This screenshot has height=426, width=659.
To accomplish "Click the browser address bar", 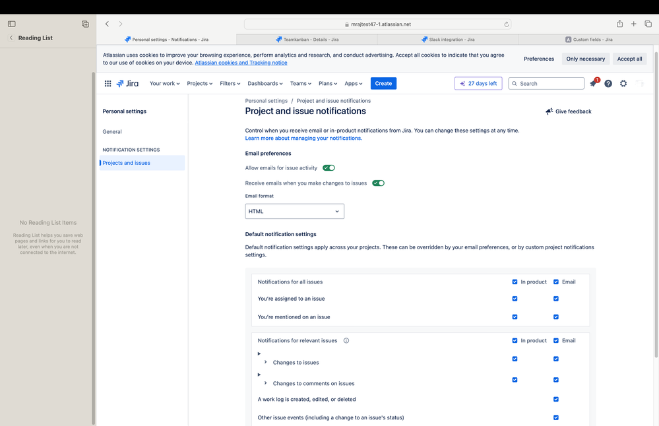I will click(377, 24).
